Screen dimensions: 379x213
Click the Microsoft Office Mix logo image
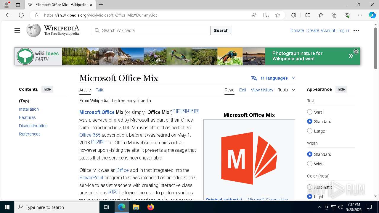[x=249, y=158]
